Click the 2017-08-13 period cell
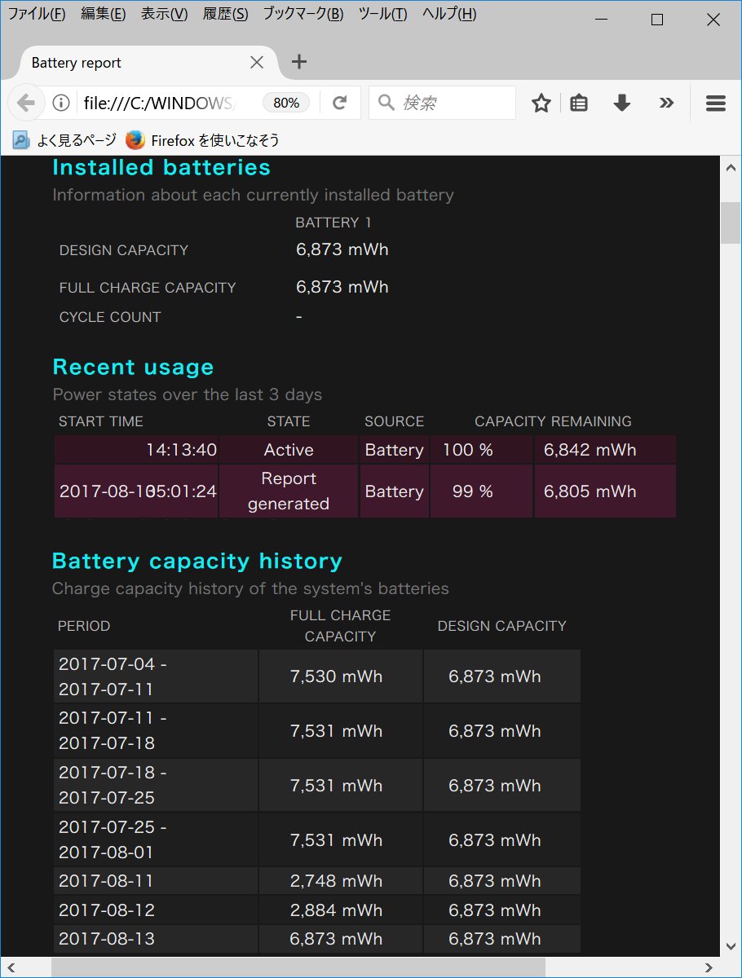 click(156, 939)
